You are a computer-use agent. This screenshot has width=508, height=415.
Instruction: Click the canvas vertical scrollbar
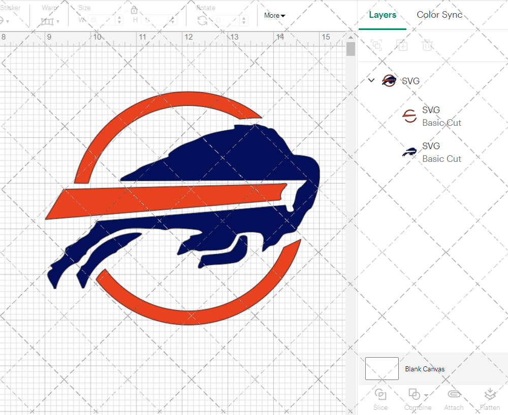(x=350, y=49)
